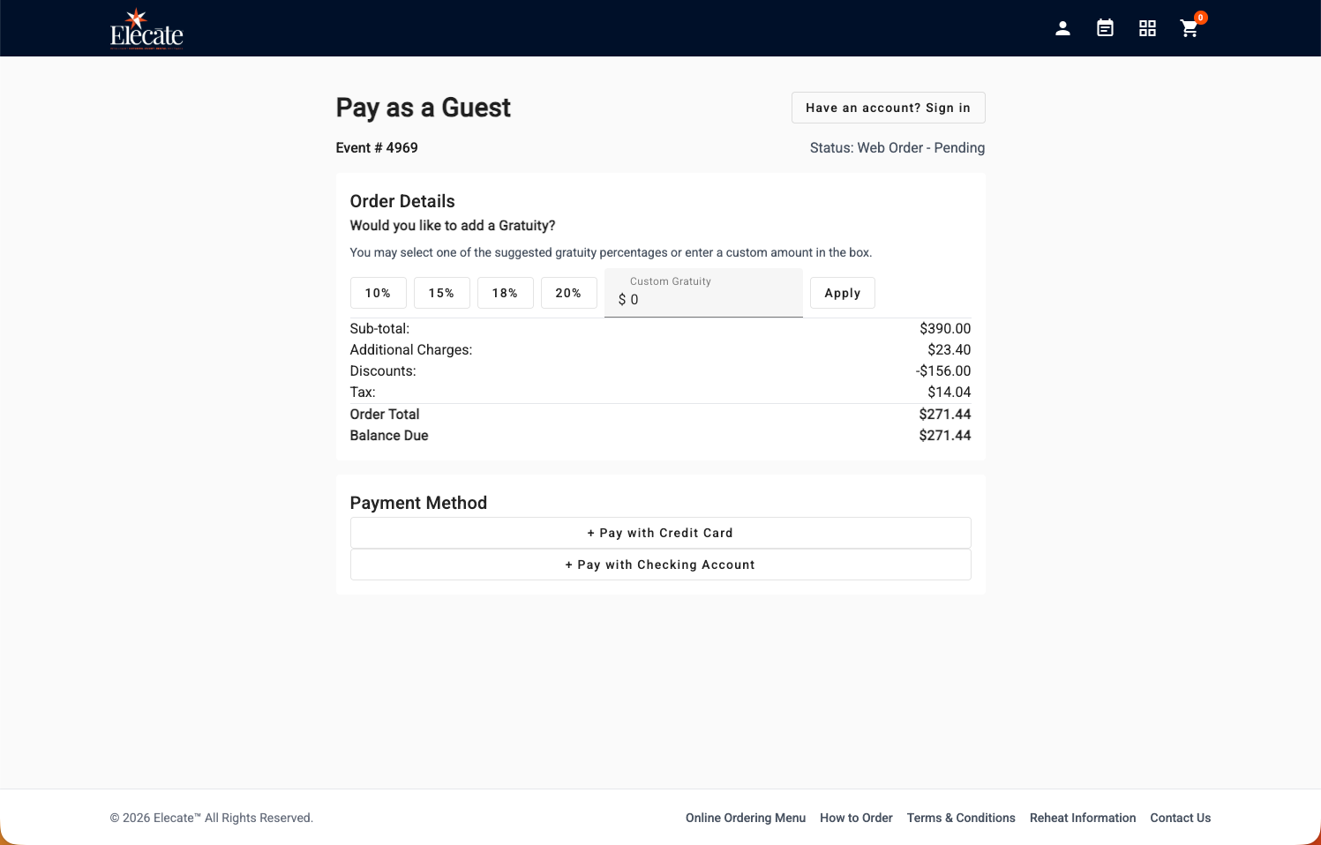Open the user account icon

coord(1062,28)
